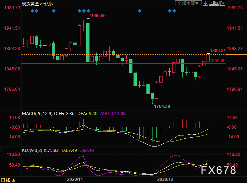
Task: Click the DIFF:-2.36 value
Action: point(64,114)
